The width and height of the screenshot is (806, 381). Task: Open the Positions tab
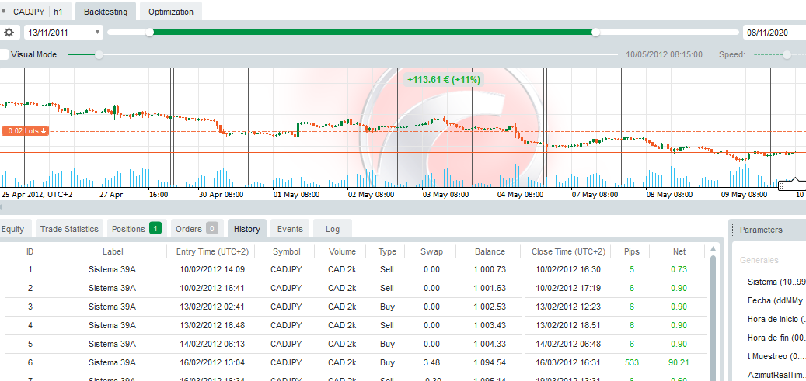tap(137, 229)
